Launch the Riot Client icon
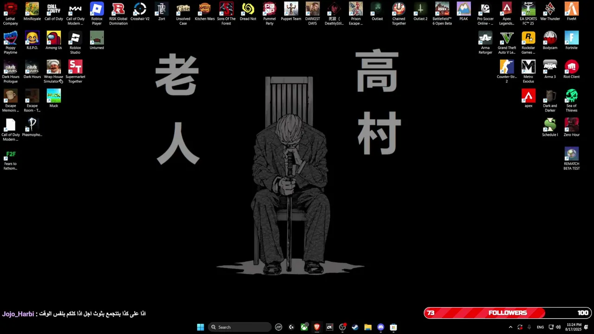 tap(571, 70)
